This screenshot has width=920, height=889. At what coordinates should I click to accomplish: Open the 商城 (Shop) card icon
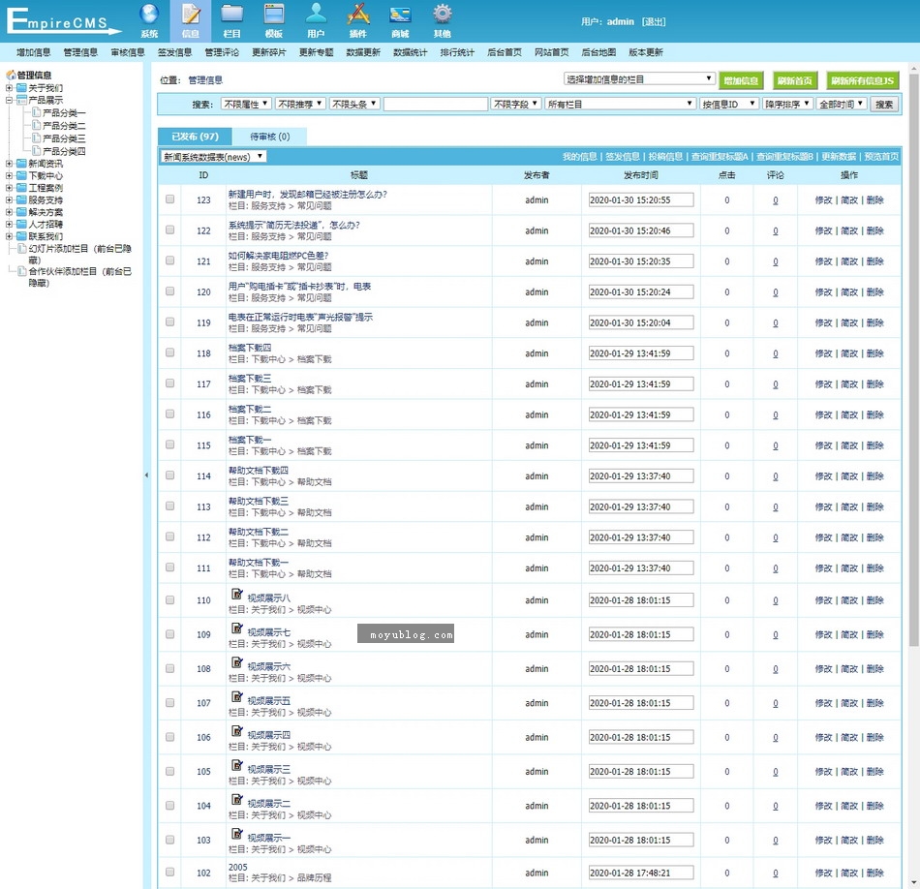400,15
